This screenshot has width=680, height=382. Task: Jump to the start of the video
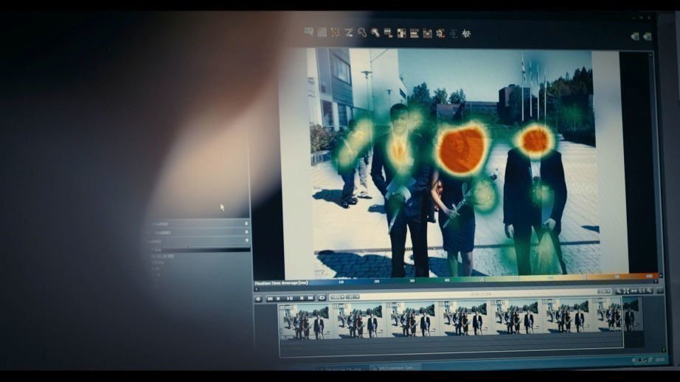click(x=270, y=299)
